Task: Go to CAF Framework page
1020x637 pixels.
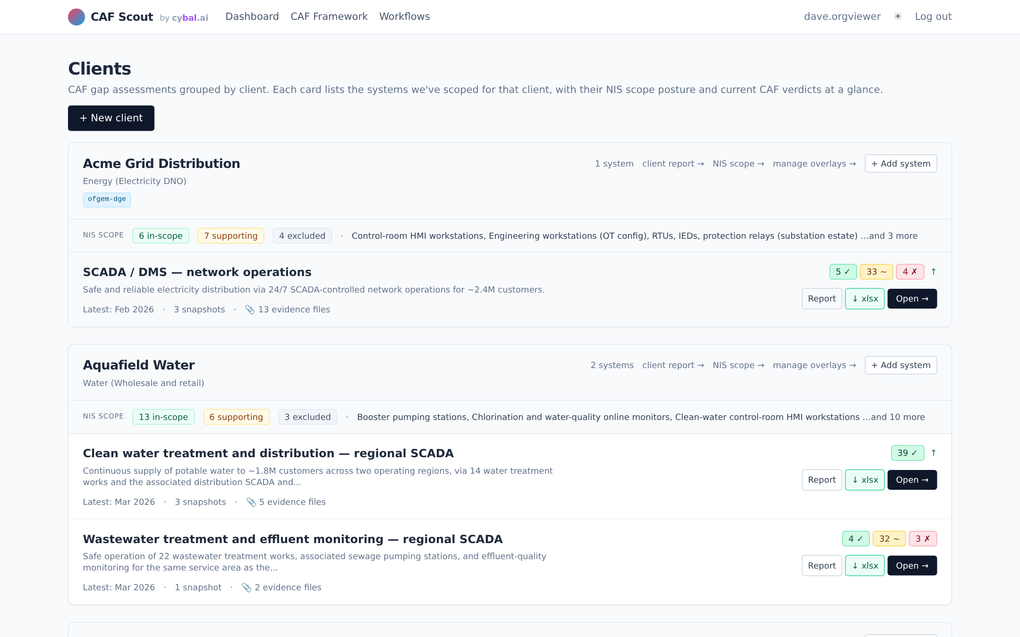Action: (329, 17)
